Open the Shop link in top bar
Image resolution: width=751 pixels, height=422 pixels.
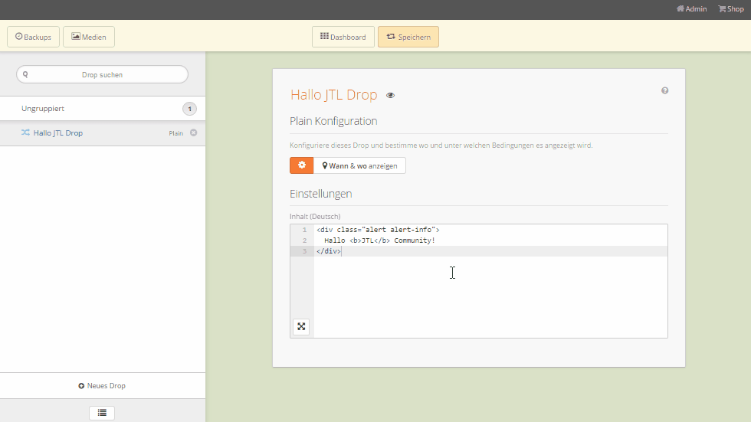(730, 9)
